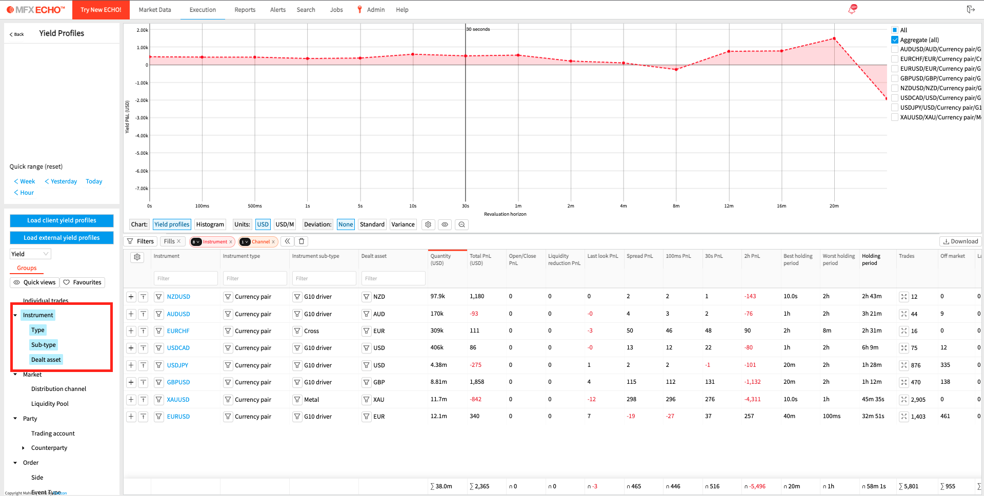
Task: Click Load client yield profiles
Action: click(62, 220)
